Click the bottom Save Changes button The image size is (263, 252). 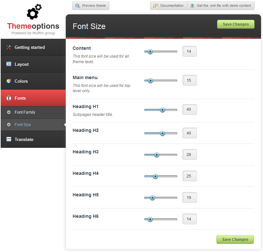pyautogui.click(x=235, y=239)
